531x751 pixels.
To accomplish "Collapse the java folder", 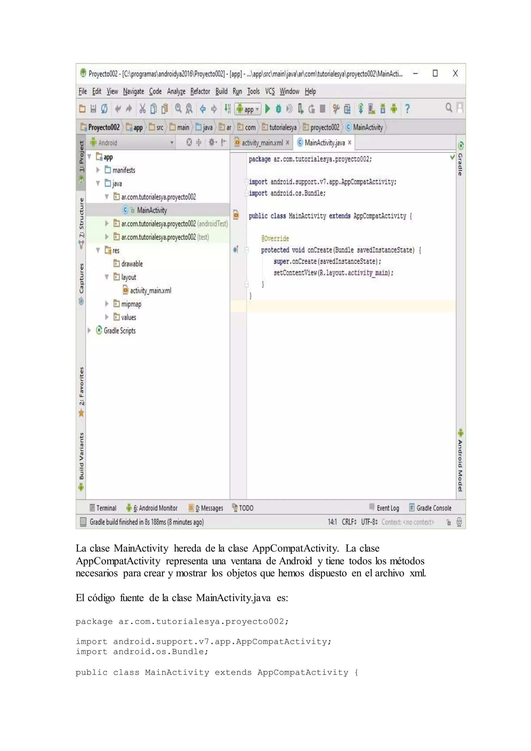I will pos(98,184).
